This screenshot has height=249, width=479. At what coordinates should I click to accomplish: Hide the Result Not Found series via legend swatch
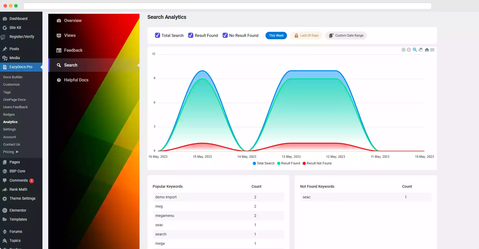click(x=304, y=163)
